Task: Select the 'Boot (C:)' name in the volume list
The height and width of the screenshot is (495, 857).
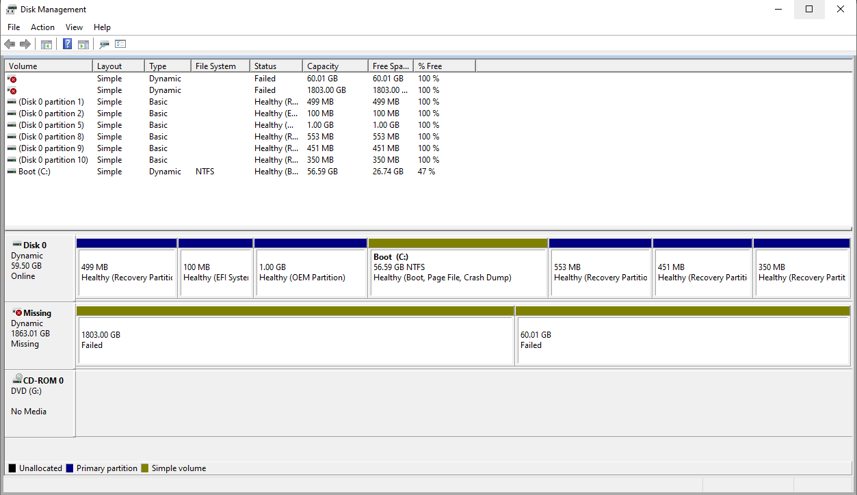Action: [34, 172]
